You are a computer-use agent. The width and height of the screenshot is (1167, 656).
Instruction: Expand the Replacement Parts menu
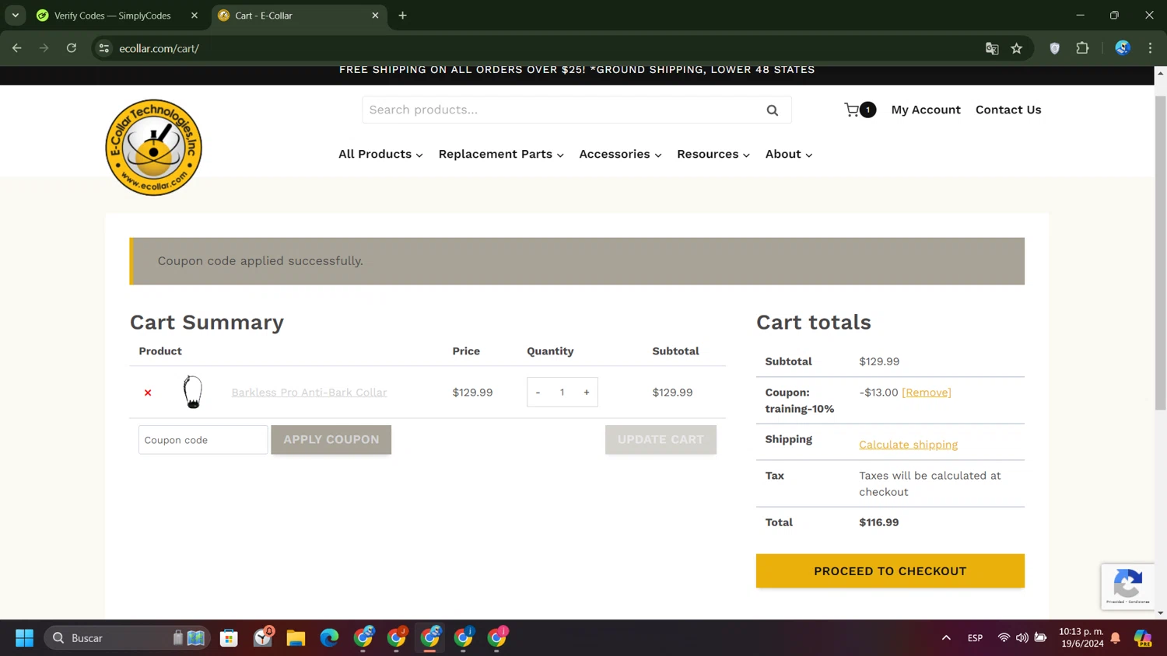click(x=501, y=154)
